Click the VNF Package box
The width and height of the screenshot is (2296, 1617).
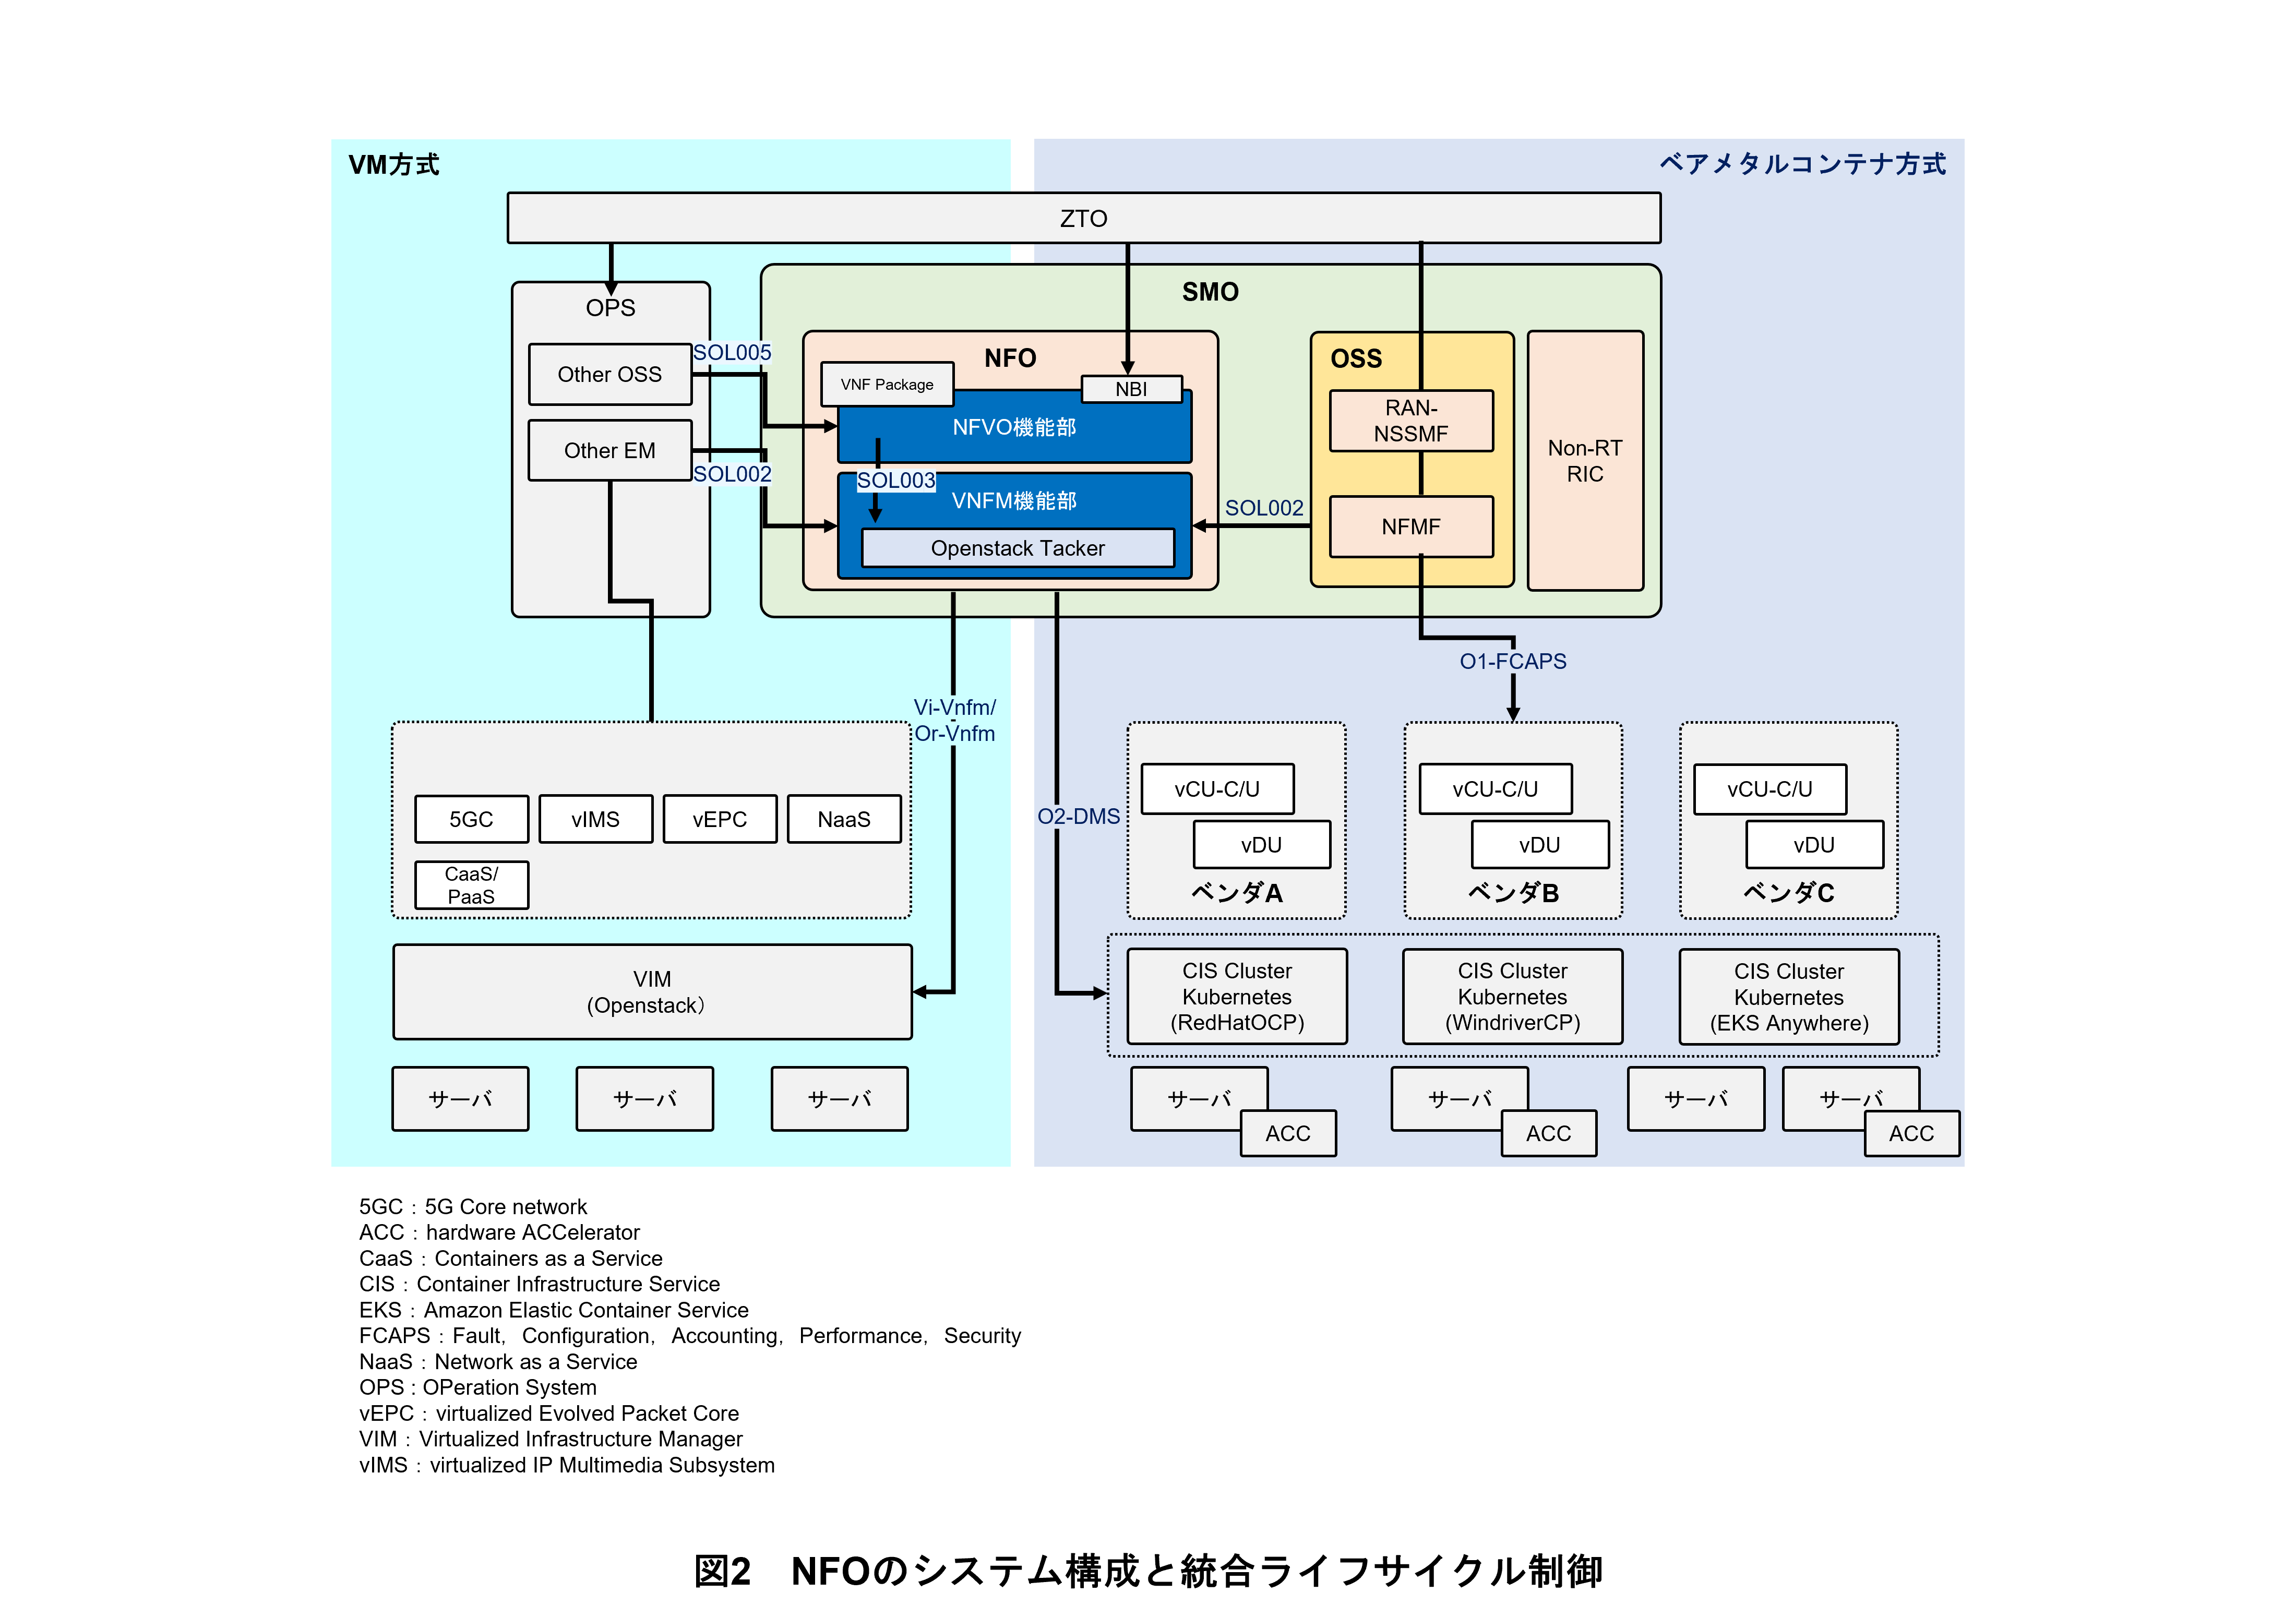click(x=886, y=384)
